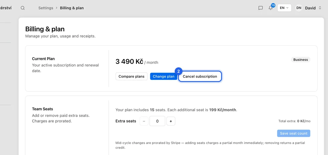Click the Team Seats heading
Image resolution: width=328 pixels, height=155 pixels.
(42, 109)
